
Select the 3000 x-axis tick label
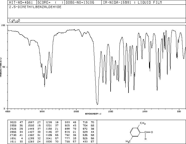tap(42, 111)
